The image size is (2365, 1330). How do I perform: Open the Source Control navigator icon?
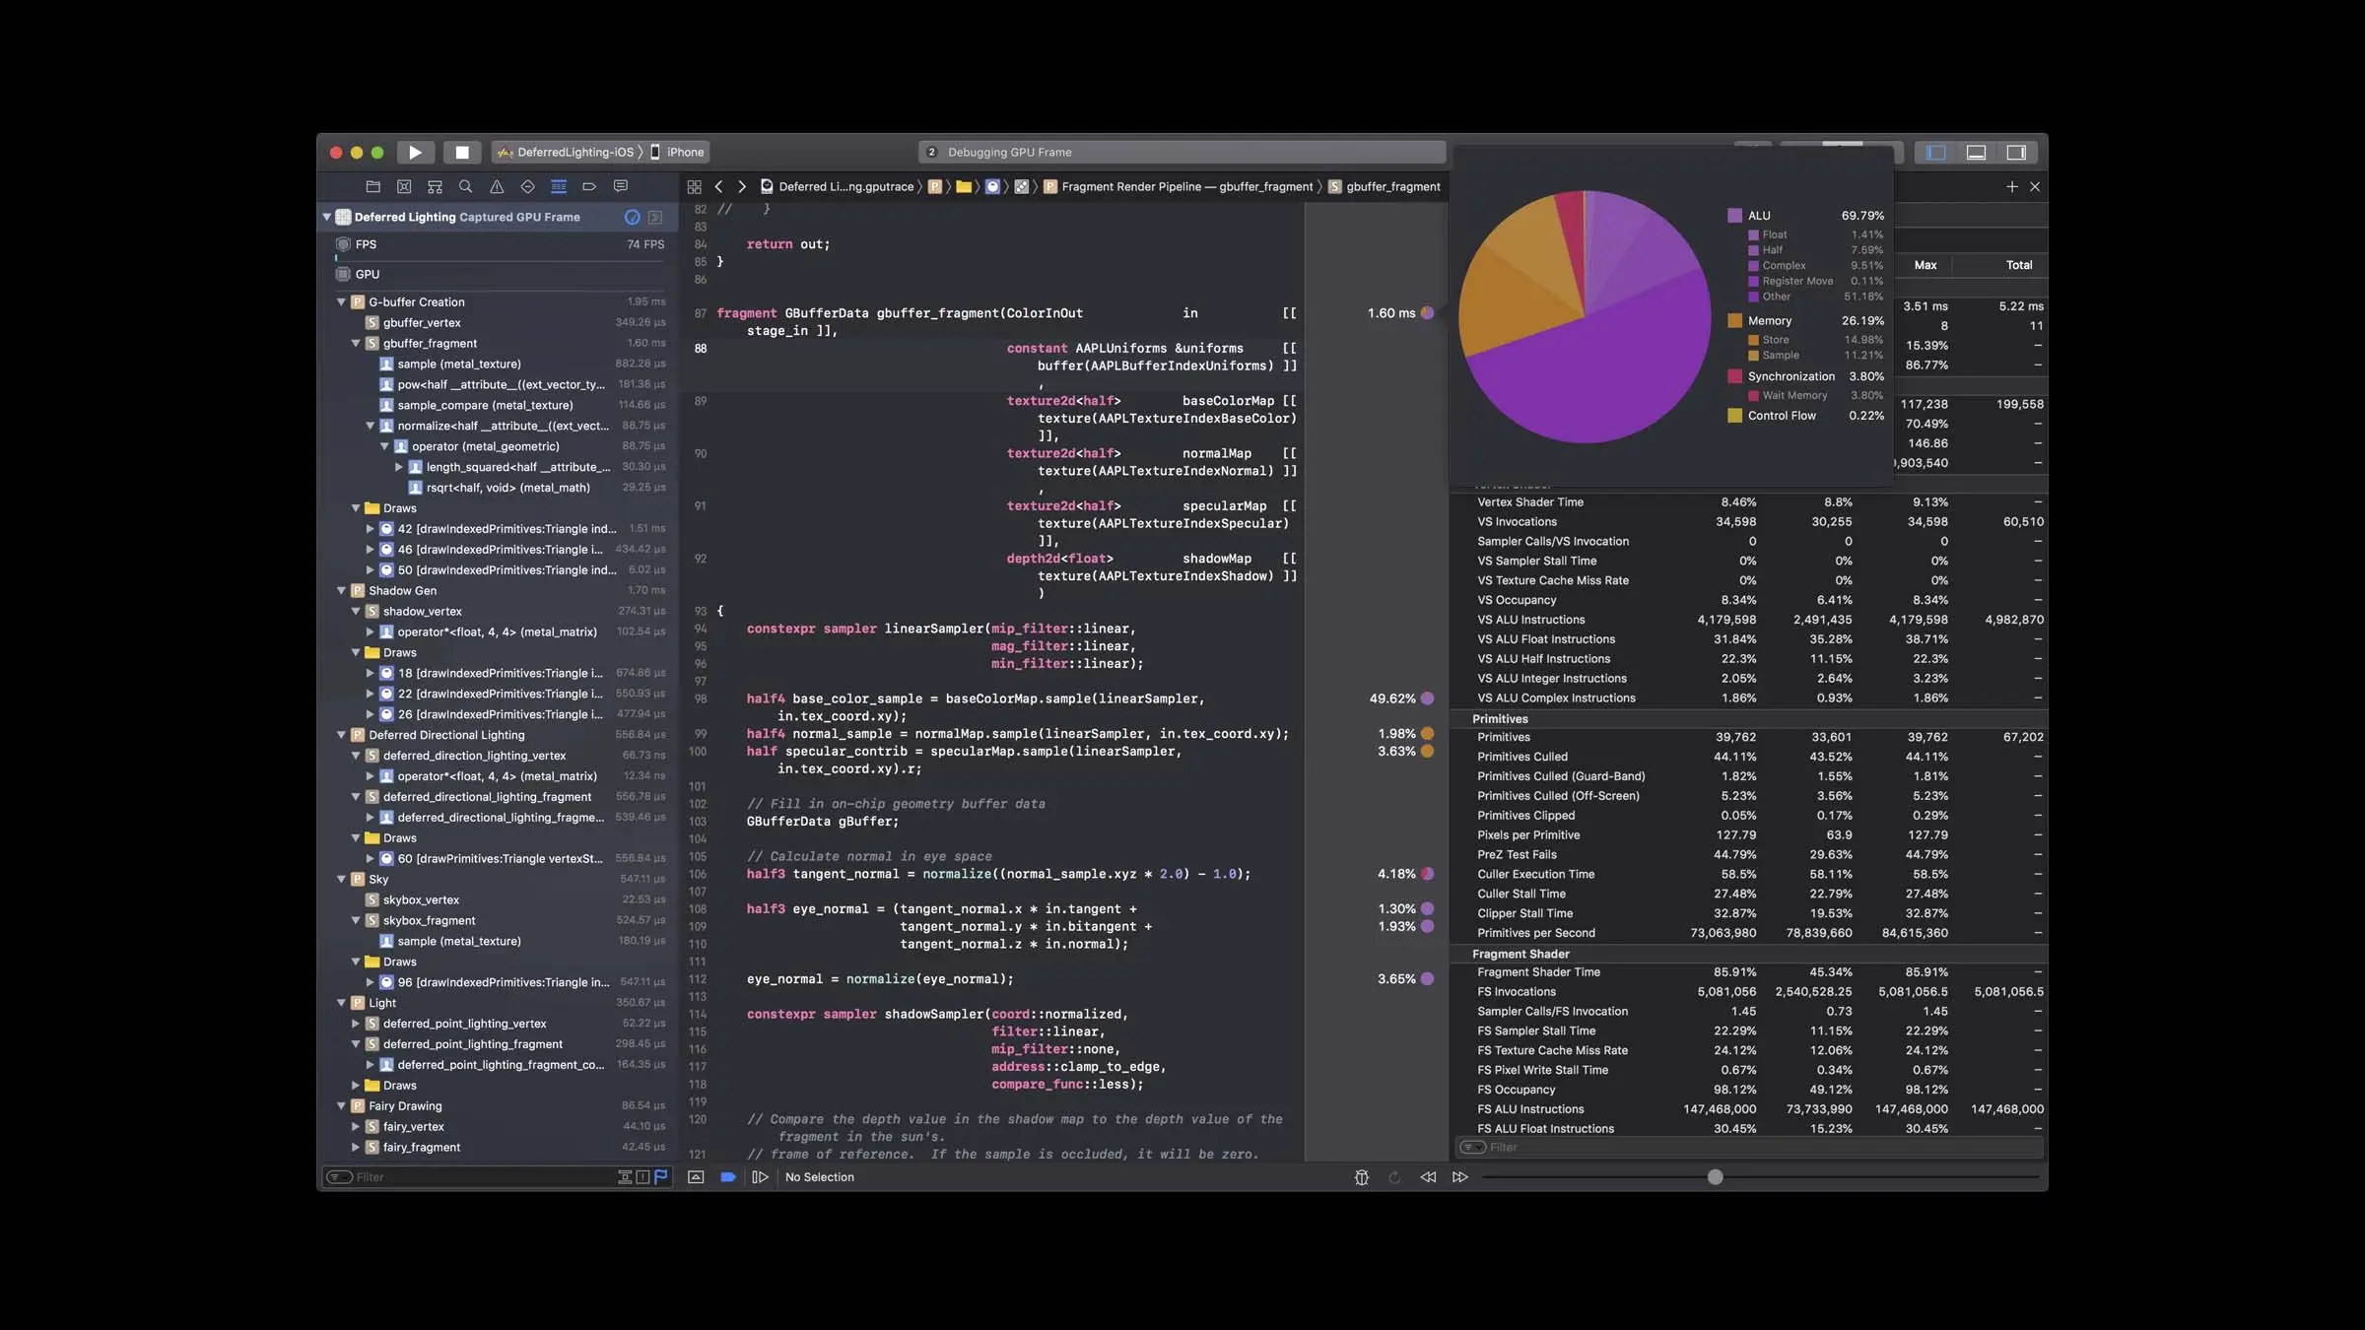pyautogui.click(x=404, y=186)
